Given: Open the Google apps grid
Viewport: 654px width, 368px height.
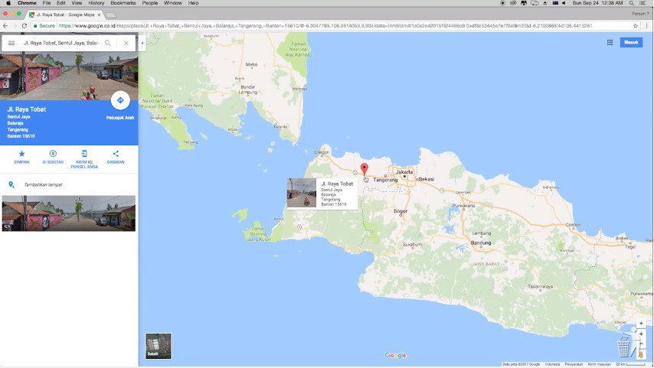Looking at the screenshot, I should (610, 42).
